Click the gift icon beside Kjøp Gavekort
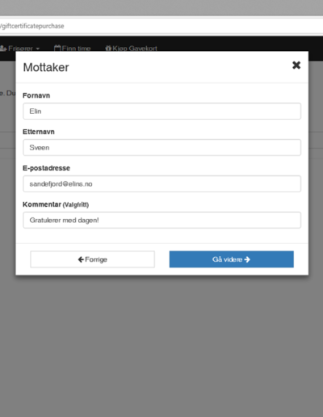The width and height of the screenshot is (323, 417). click(x=108, y=48)
